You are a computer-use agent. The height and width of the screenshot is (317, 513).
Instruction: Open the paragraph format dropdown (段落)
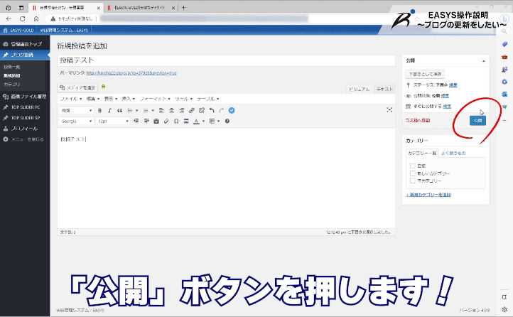coord(77,111)
